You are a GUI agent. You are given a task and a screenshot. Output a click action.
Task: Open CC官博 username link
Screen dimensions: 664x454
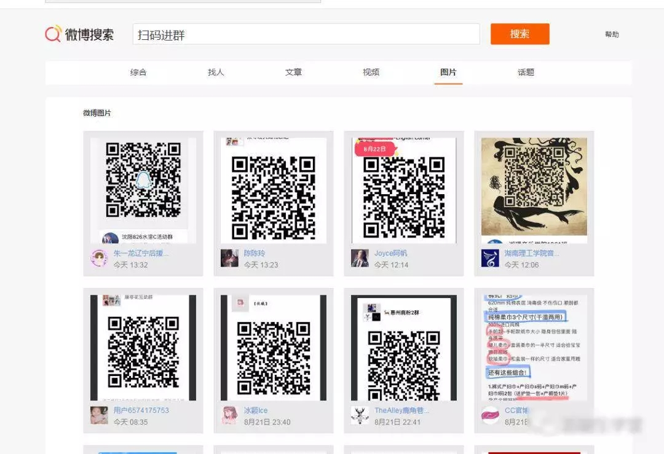tap(516, 410)
